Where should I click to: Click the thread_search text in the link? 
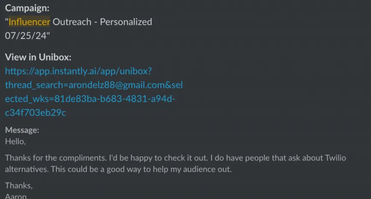pos(35,85)
